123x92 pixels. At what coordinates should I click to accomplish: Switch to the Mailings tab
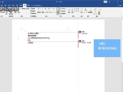pos(21,5)
